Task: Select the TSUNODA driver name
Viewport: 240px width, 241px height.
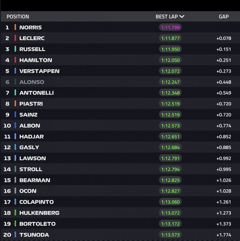Action: pos(34,235)
